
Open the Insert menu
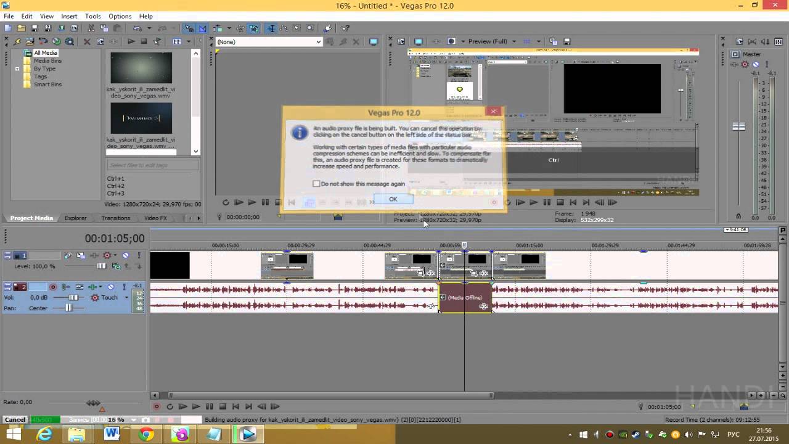tap(69, 16)
